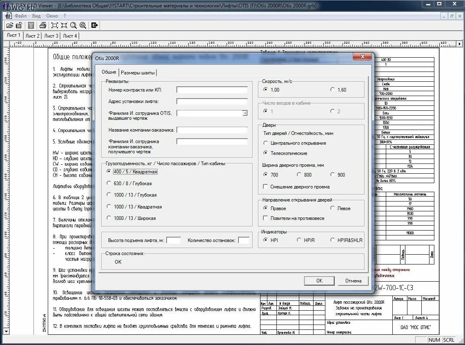Select 1000 / 13 / Широкая capacity

pyautogui.click(x=131, y=218)
